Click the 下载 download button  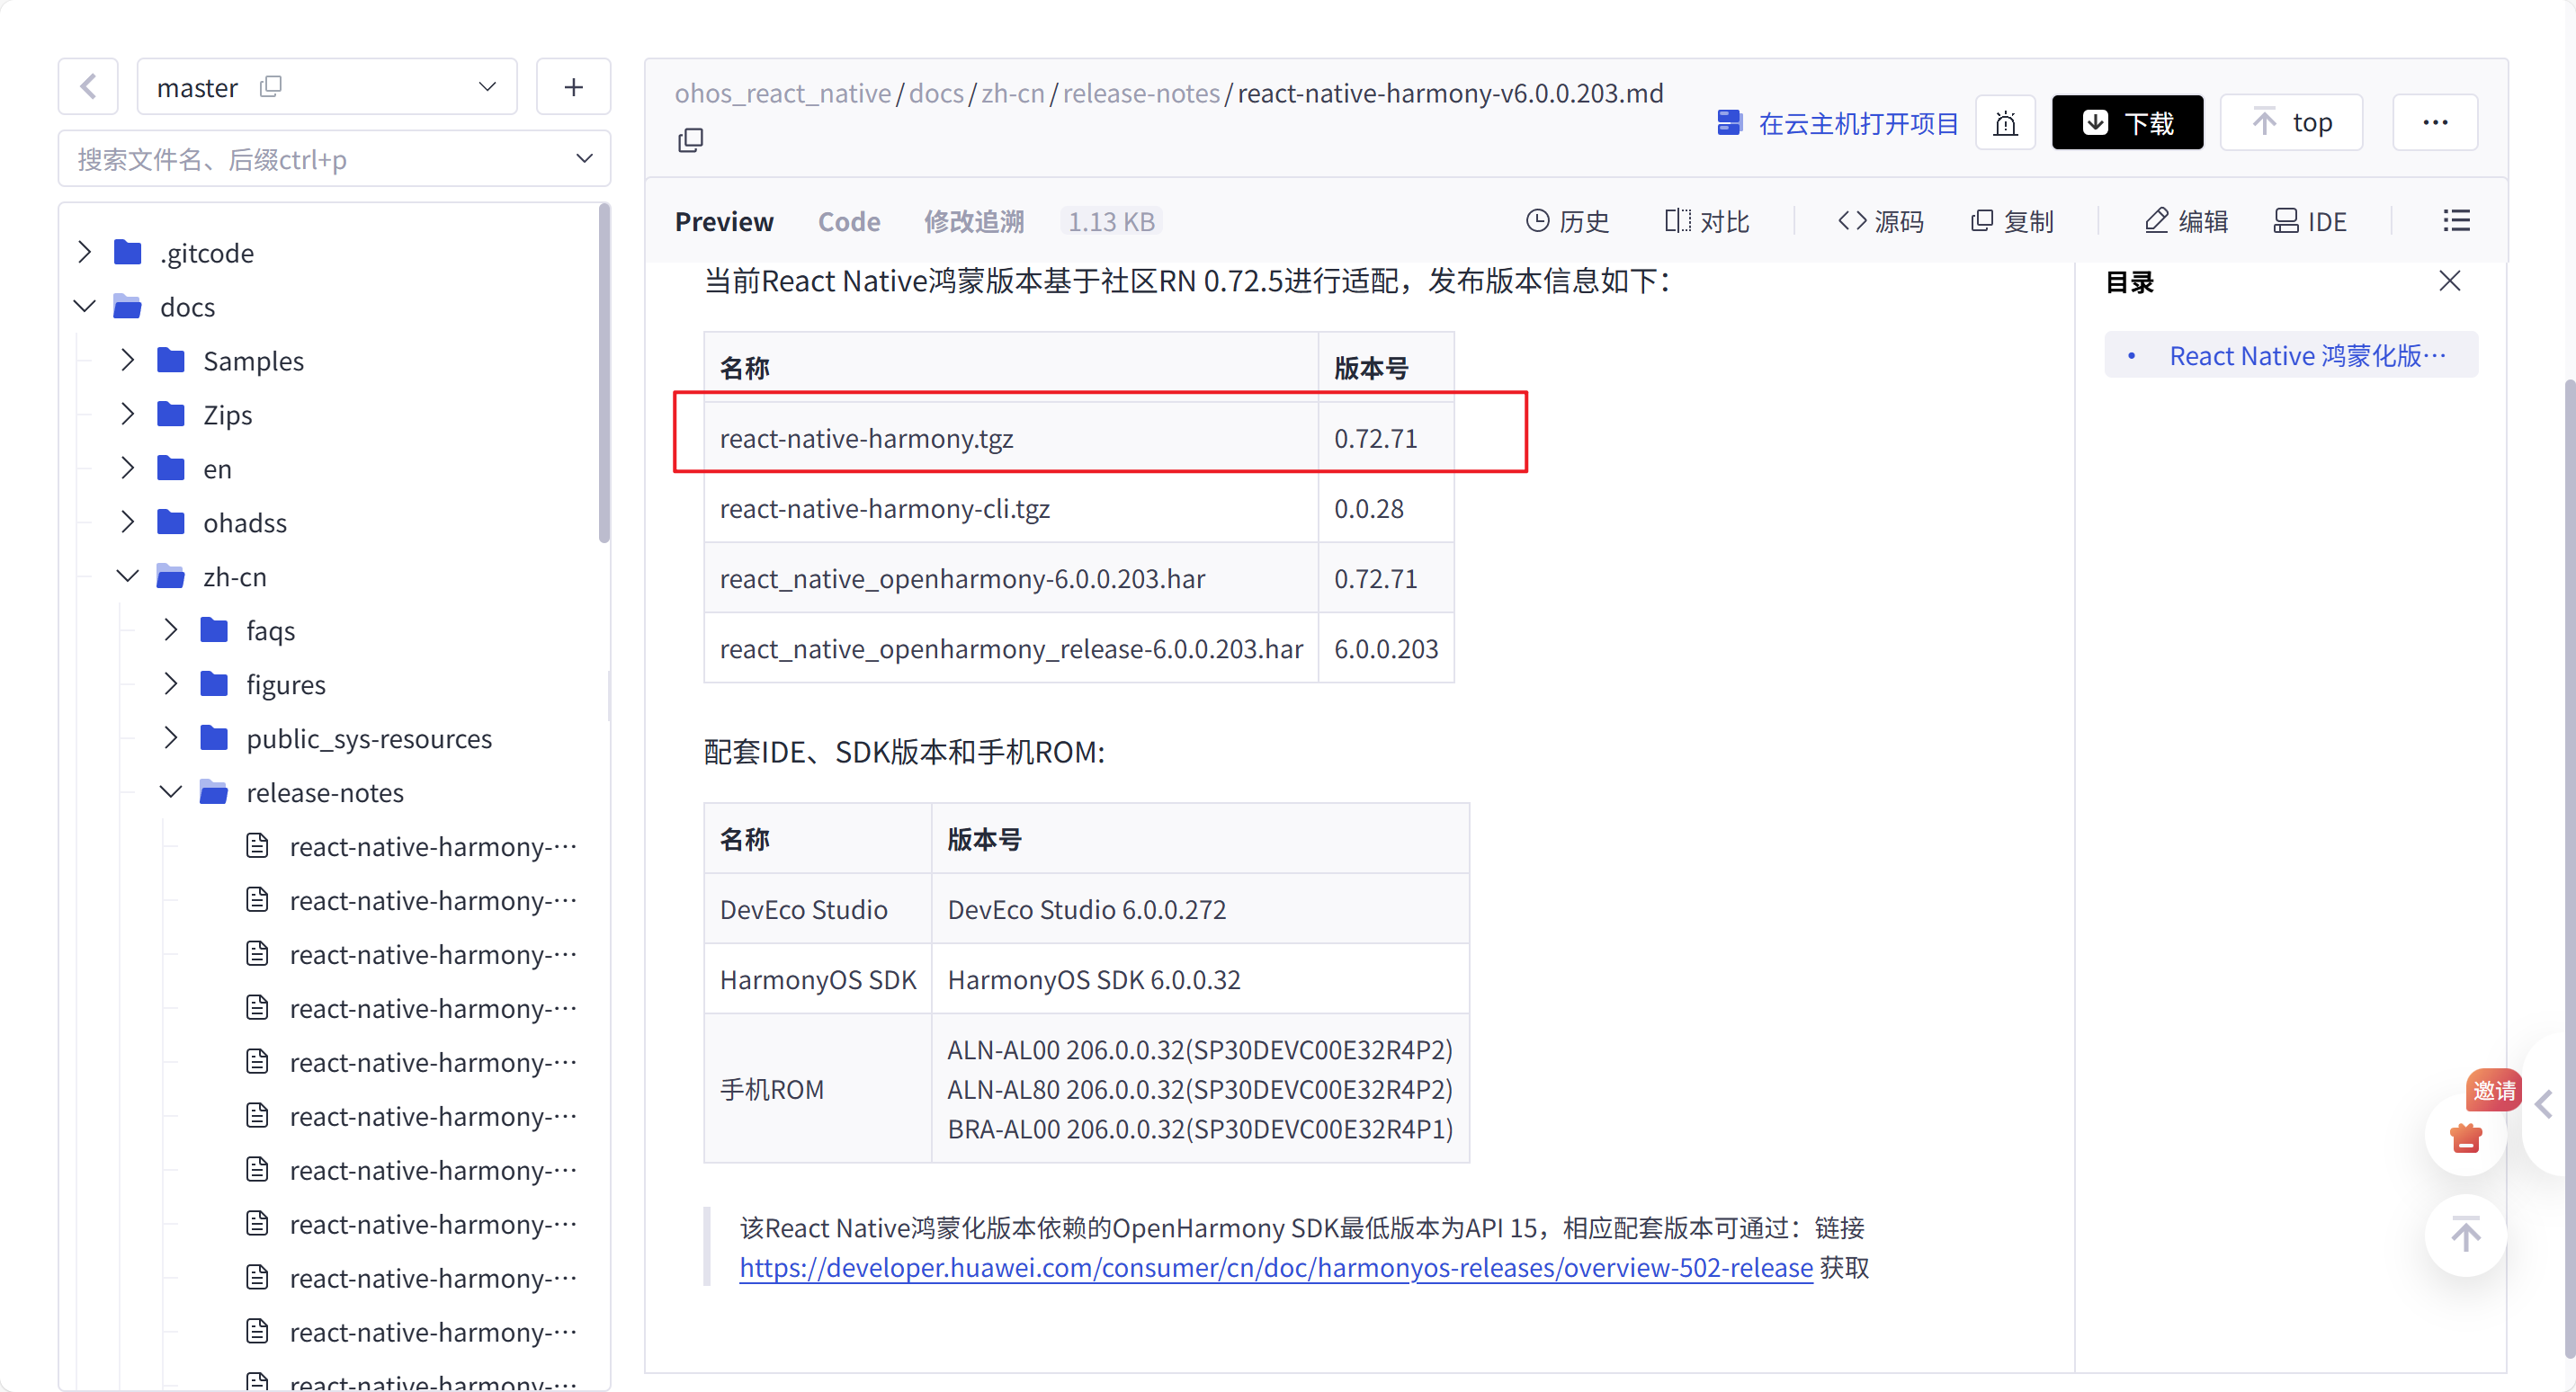[2126, 123]
